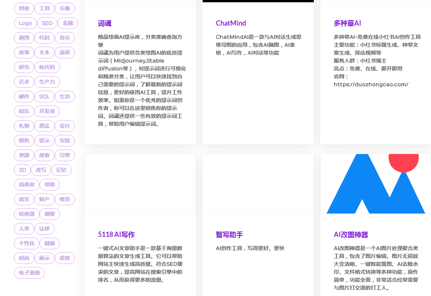Open the AI改图神器 card title

pyautogui.click(x=351, y=235)
